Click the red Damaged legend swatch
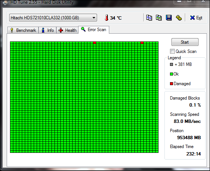This screenshot has height=171, width=210. (171, 84)
